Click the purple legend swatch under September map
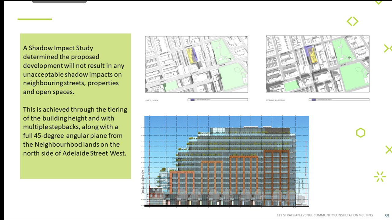The width and height of the screenshot is (392, 220). [x=313, y=99]
